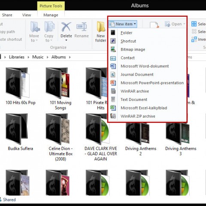Expand the Copy to dropdown arrow
This screenshot has height=206, width=206.
tap(51, 40)
